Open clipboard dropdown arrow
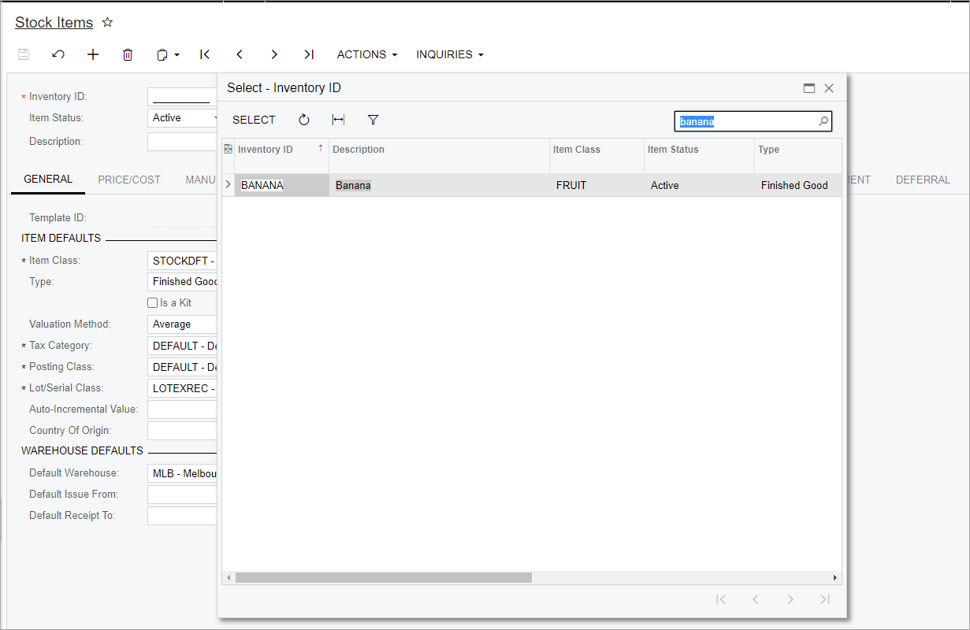This screenshot has width=970, height=630. point(177,55)
